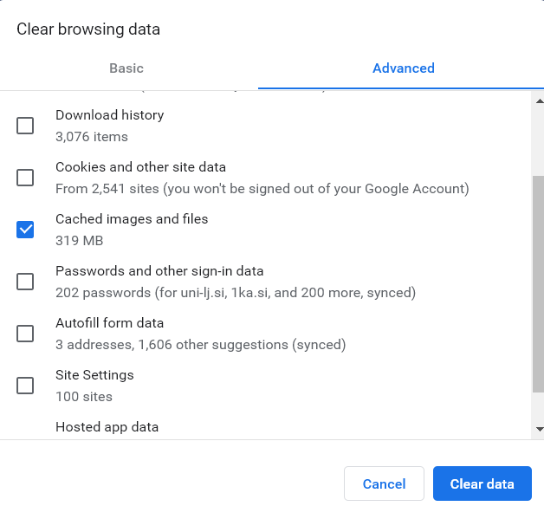This screenshot has height=506, width=544.
Task: Click the '202 passwords' summary text
Action: point(236,293)
